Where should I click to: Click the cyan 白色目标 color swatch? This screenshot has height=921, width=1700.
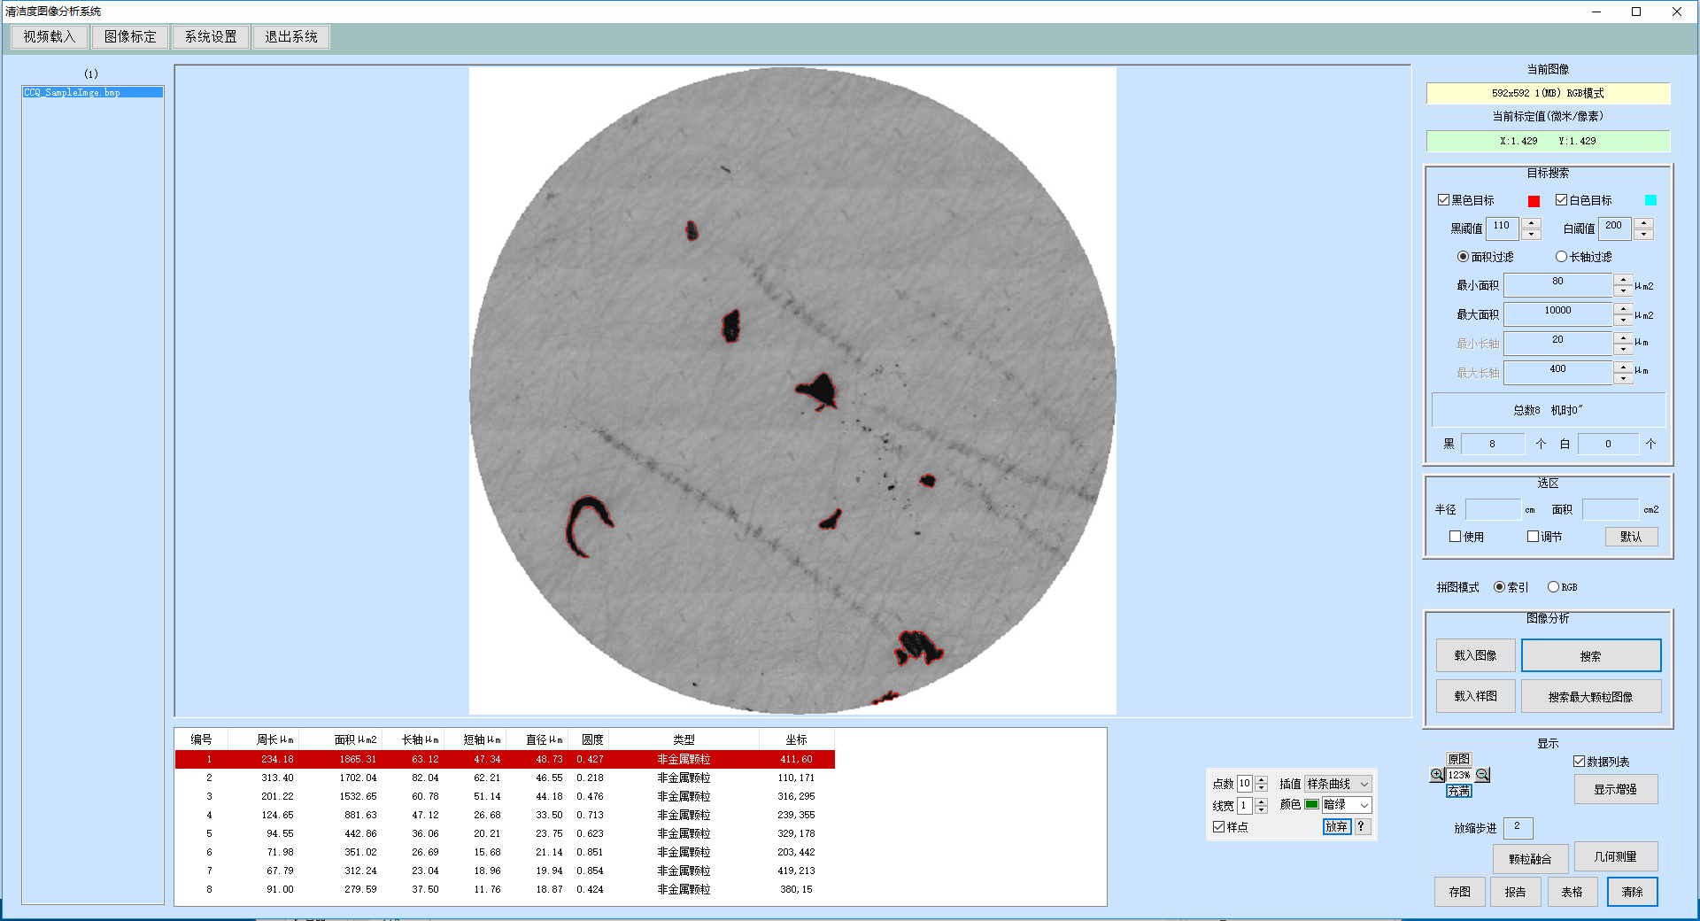tap(1650, 200)
